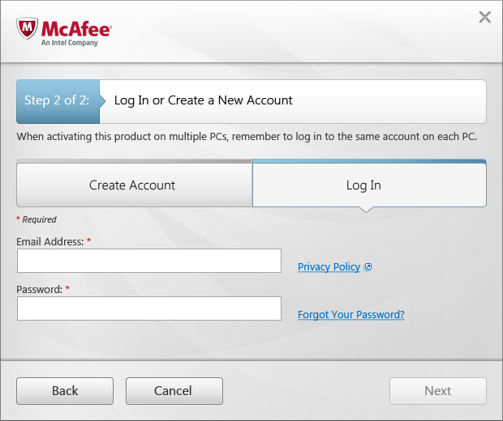Click the external link icon beside Privacy Policy
Screen dimensions: 503x421
(x=368, y=266)
